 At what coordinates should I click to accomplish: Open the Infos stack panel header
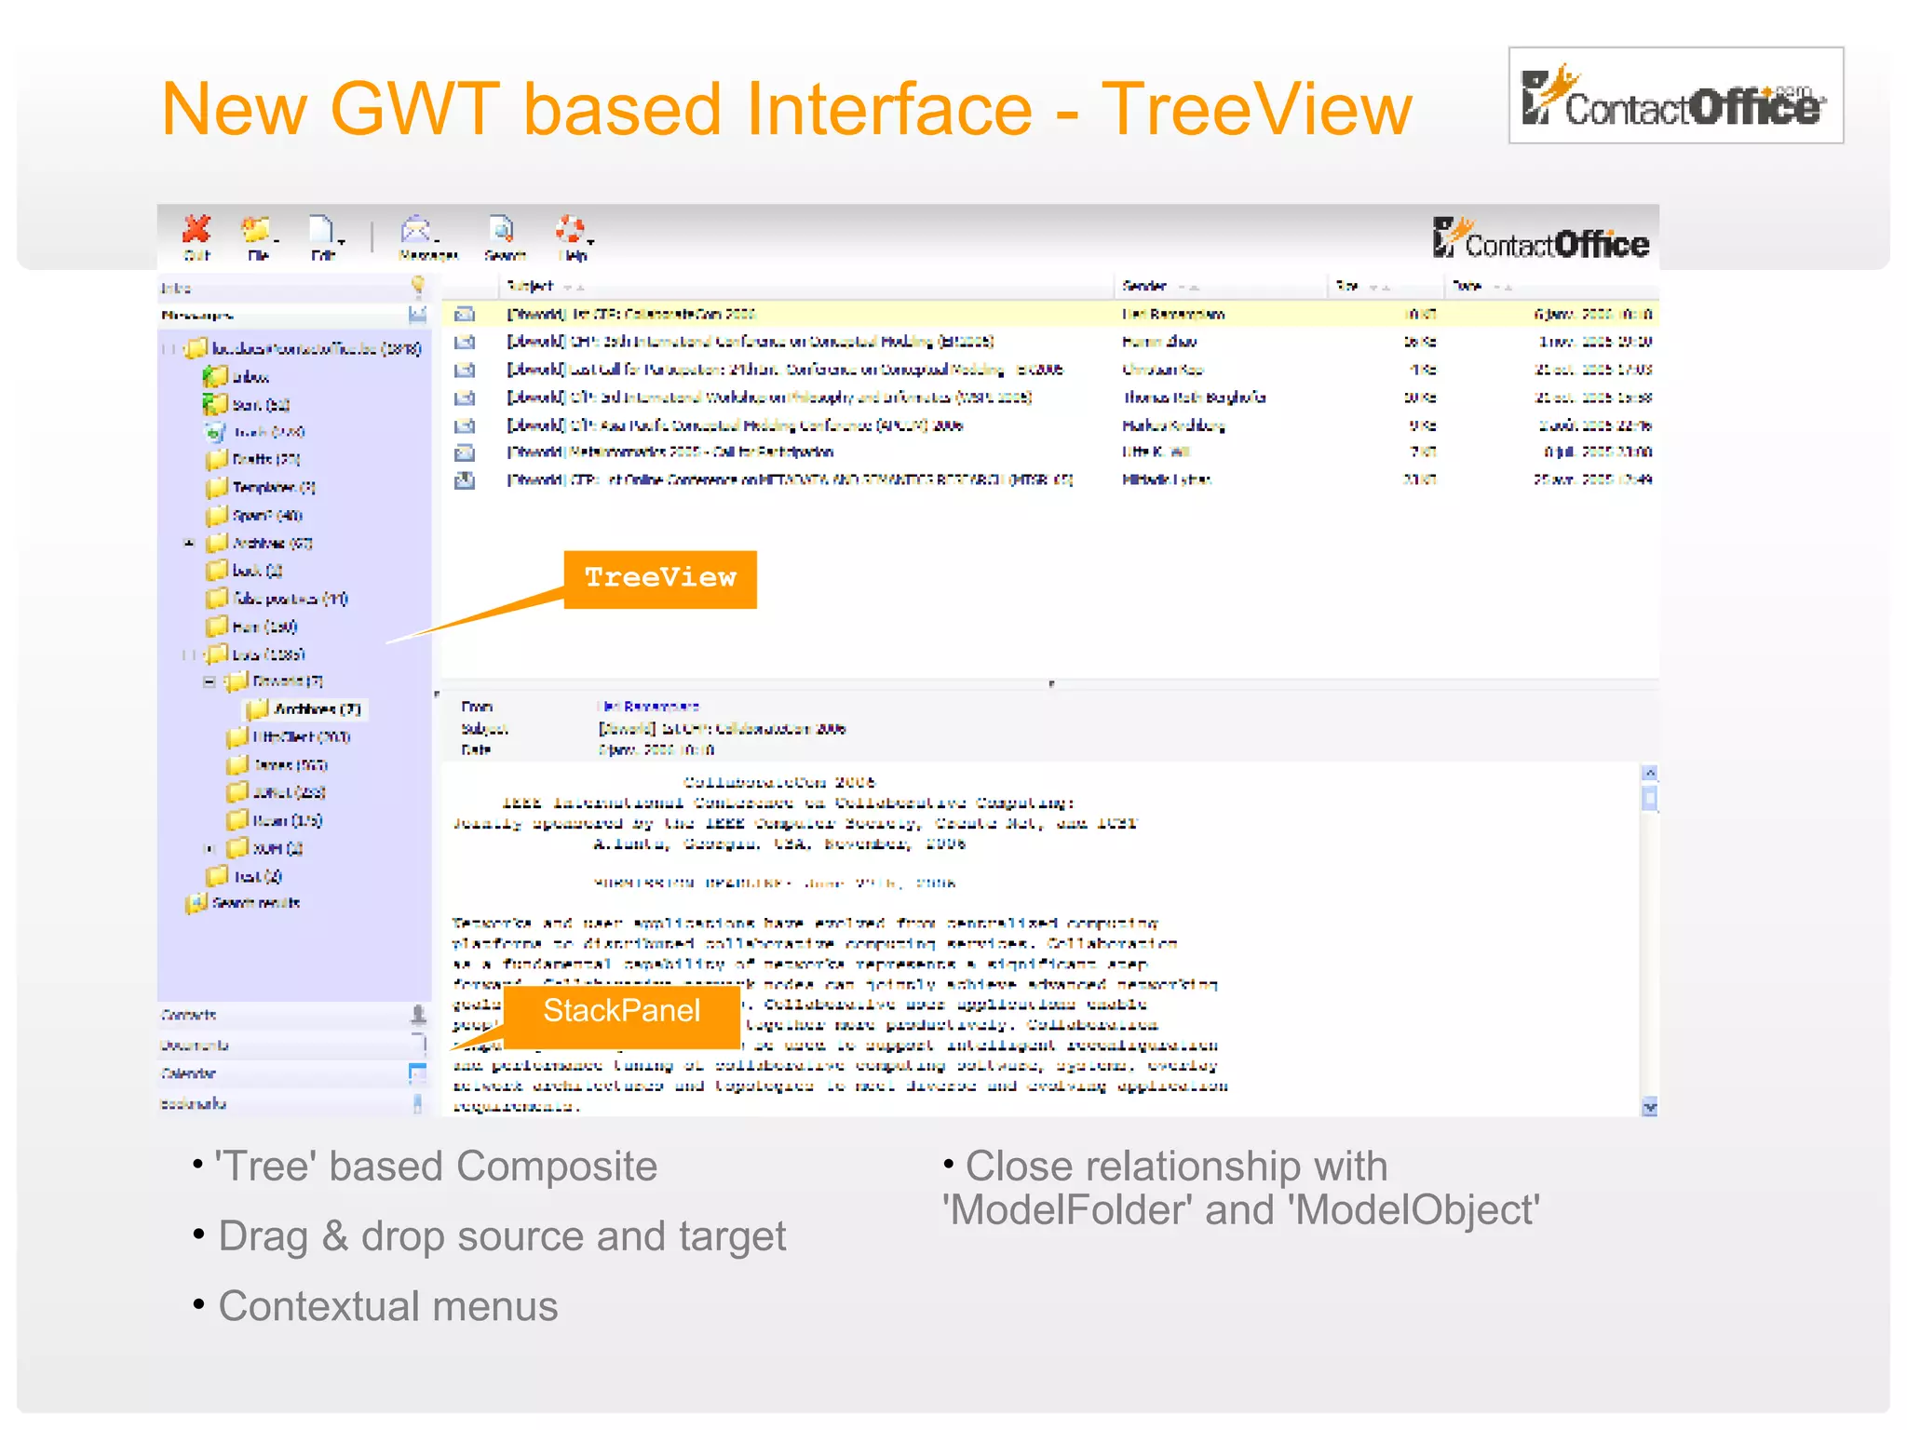pyautogui.click(x=293, y=288)
